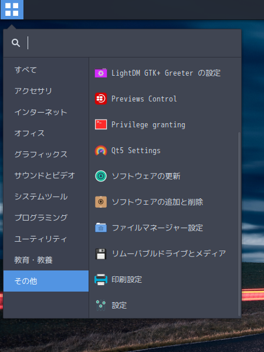
Task: Select the インターネット category
Action: 46,112
